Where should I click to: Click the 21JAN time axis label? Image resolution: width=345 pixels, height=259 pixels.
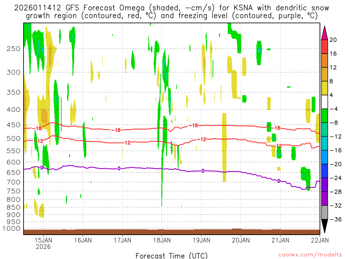point(281,240)
